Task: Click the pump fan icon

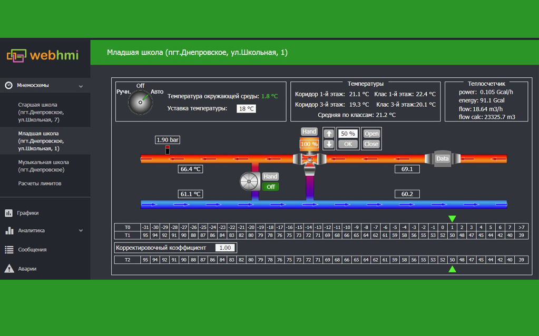Action: (249, 181)
